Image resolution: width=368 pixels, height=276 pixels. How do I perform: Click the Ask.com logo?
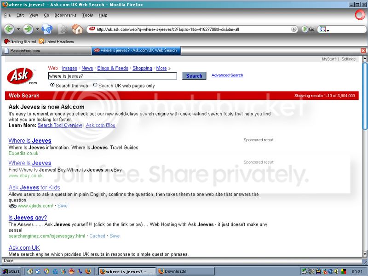(22, 76)
